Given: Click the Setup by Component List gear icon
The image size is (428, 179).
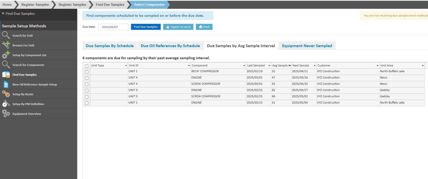Looking at the screenshot, I should click(x=6, y=55).
